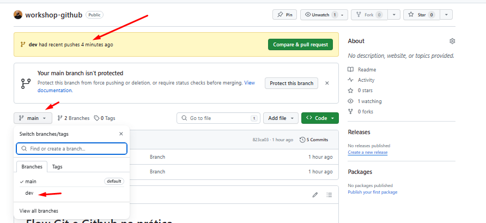Viewport: 486px width, 223px height.
Task: Select the Branches tab in popup
Action: (x=32, y=167)
